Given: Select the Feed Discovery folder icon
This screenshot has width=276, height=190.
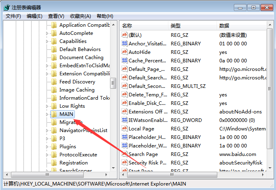Looking at the screenshot, I should 54,82.
